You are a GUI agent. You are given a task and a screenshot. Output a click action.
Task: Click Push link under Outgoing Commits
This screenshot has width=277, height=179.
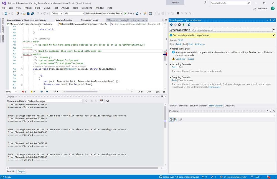tap(174, 80)
